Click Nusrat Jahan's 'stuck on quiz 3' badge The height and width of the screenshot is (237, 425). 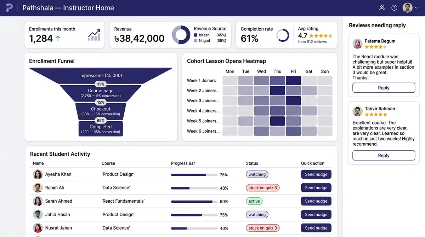click(263, 228)
